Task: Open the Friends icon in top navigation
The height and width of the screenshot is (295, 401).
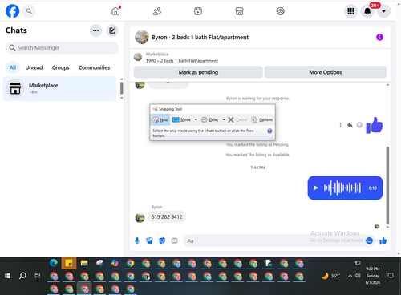Action: point(157,11)
